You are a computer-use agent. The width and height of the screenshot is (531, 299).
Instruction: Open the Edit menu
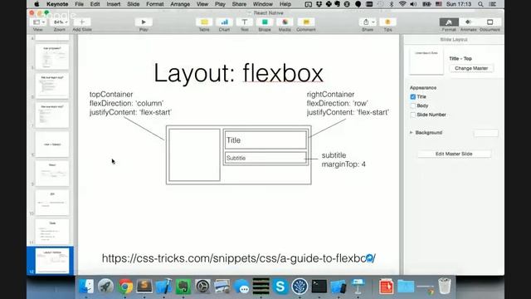pos(95,4)
